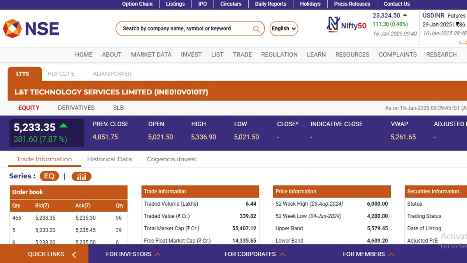Click the Option Chain link

pyautogui.click(x=137, y=4)
